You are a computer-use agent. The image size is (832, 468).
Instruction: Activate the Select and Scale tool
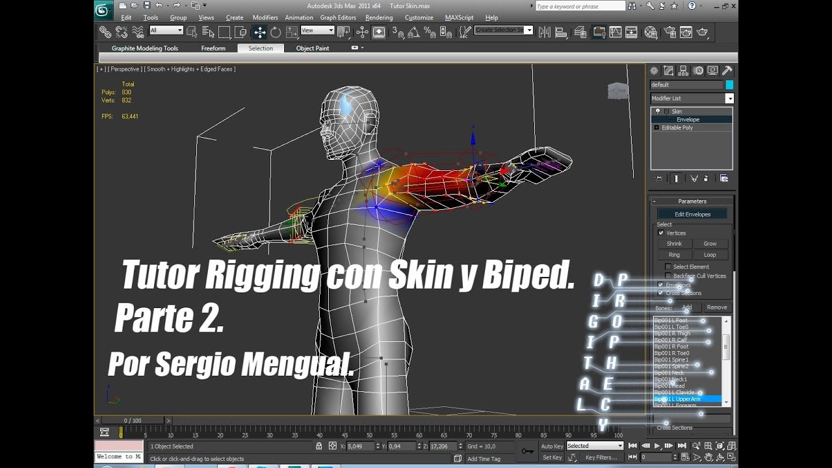[x=291, y=32]
